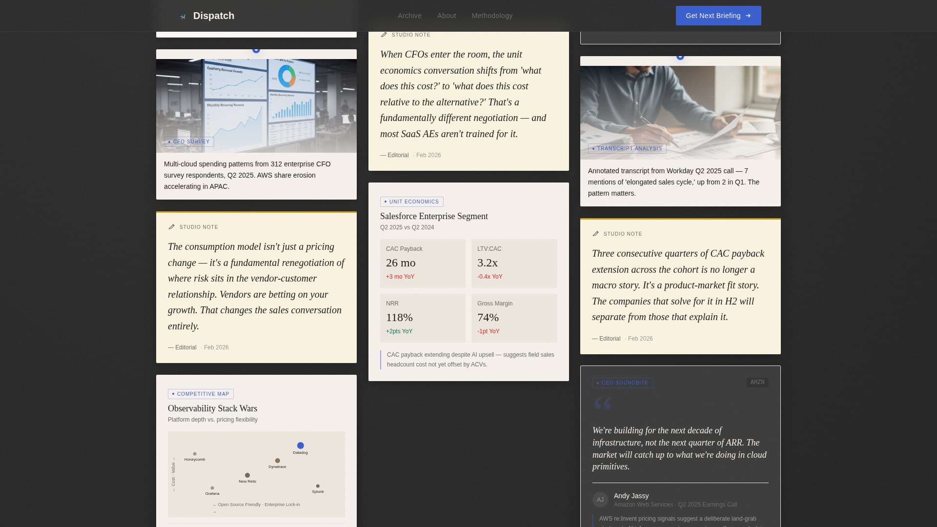Viewport: 937px width, 527px height.
Task: Open the transcript analysis photo
Action: [x=680, y=113]
